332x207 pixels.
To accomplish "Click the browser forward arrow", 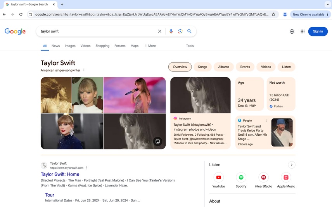I will coord(12,14).
